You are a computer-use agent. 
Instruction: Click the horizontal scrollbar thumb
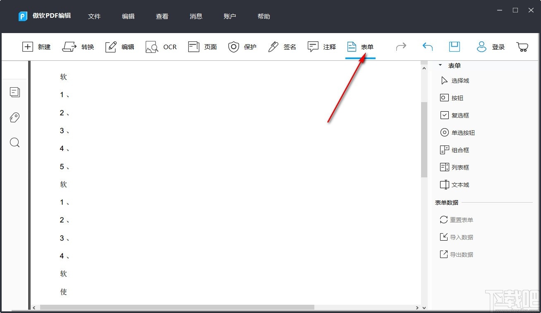[x=177, y=308]
